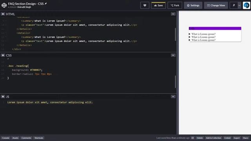
Task: Click the purple heading bar in preview
Action: pyautogui.click(x=215, y=28)
